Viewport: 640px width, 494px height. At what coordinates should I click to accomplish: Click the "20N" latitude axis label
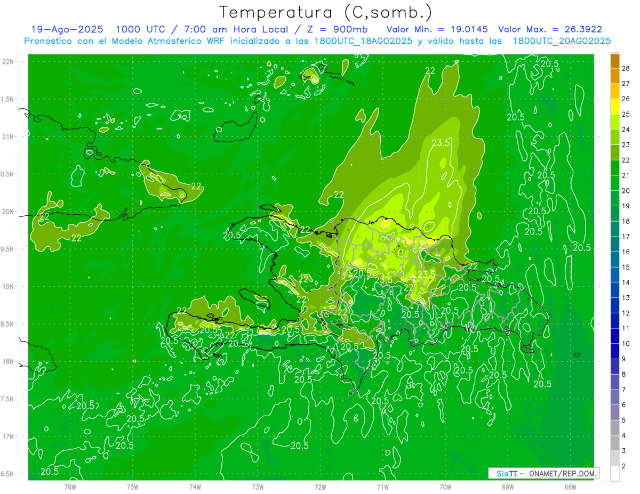pyautogui.click(x=8, y=212)
